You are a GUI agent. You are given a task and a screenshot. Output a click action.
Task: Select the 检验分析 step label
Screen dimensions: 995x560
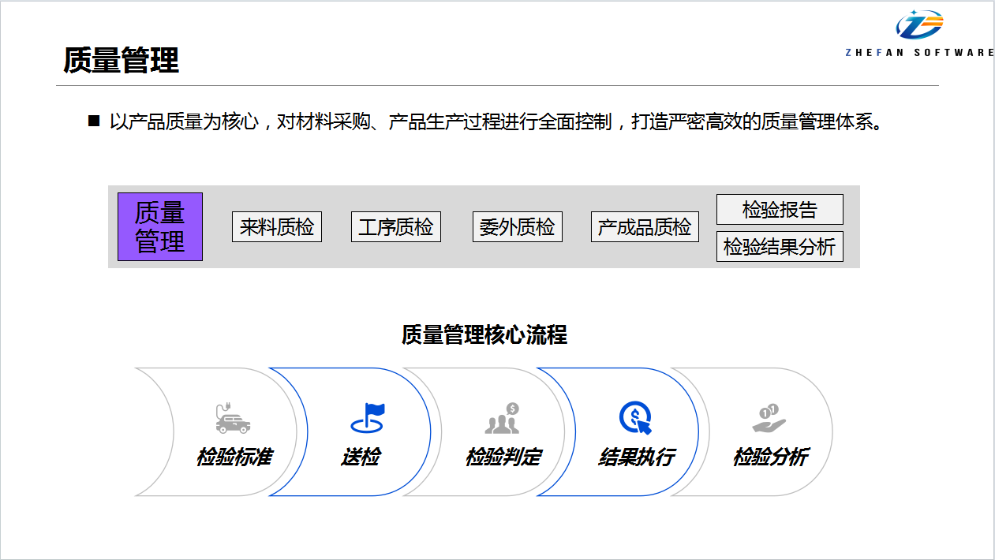point(770,457)
